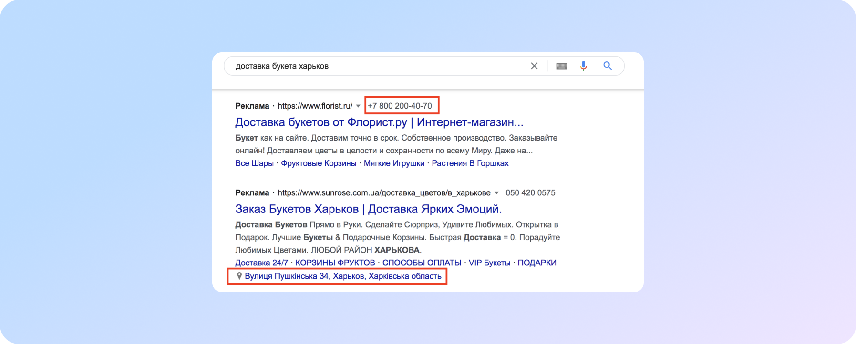Viewport: 856px width, 344px height.
Task: Open 'Доставка букетов от Флорист.ру' ad title
Action: click(x=379, y=122)
